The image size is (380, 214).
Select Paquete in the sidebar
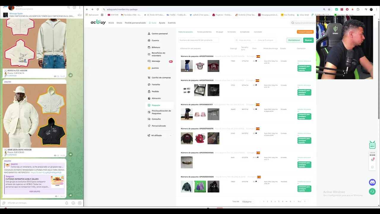(156, 105)
